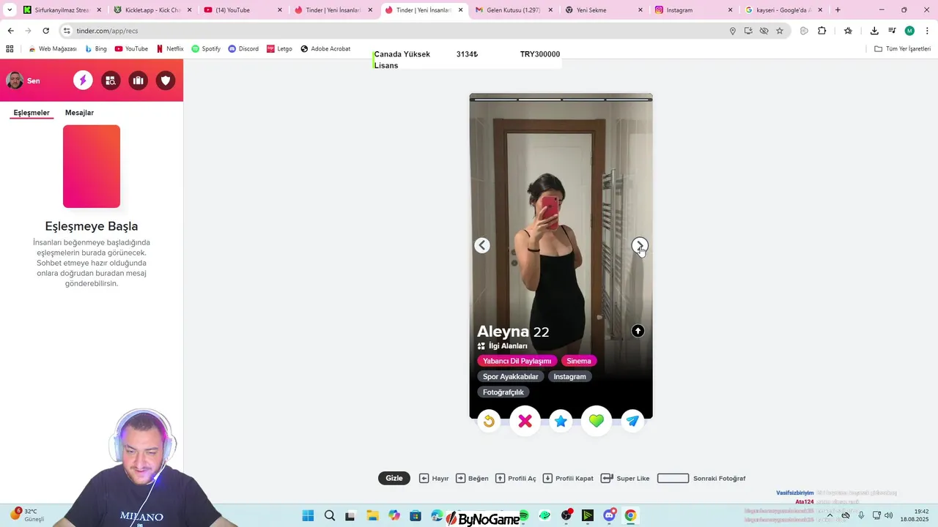
Task: Like Aleyna with the green heart button
Action: point(597,421)
